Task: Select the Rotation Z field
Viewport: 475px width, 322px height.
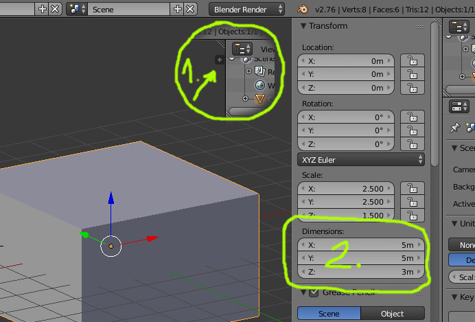Action: pyautogui.click(x=346, y=144)
